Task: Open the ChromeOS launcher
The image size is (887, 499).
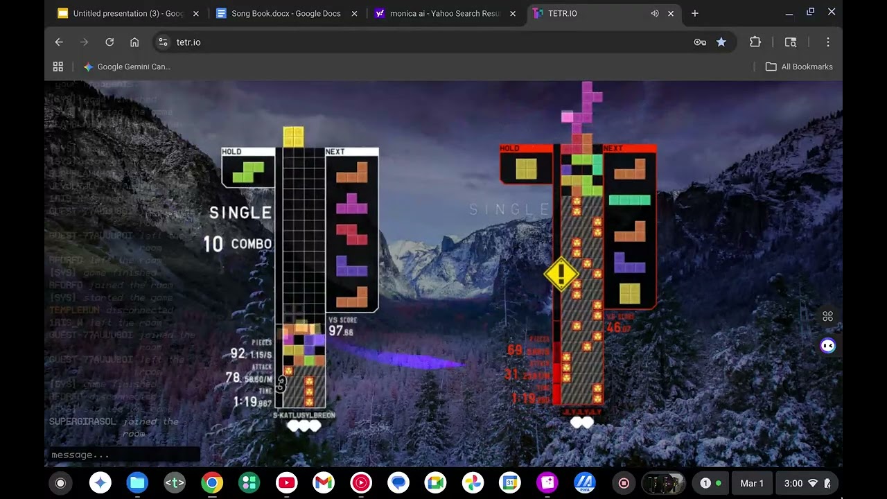Action: 60,483
